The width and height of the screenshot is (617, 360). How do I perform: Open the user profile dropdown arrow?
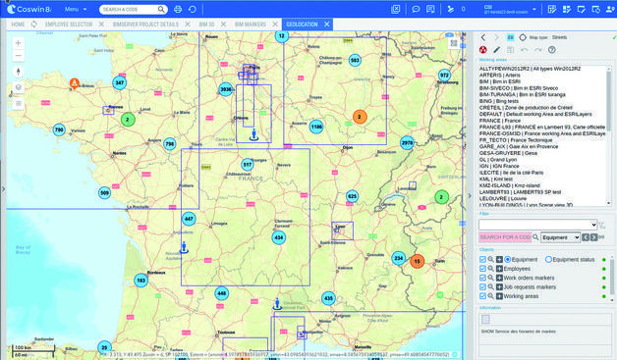click(534, 9)
